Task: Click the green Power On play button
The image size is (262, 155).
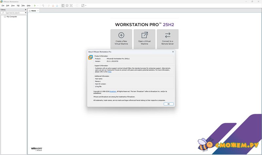Action: pos(35,6)
